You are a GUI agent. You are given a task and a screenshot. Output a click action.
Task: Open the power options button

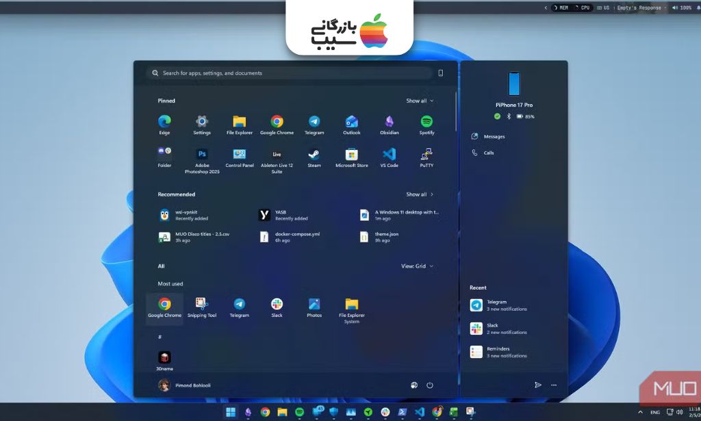click(x=430, y=385)
